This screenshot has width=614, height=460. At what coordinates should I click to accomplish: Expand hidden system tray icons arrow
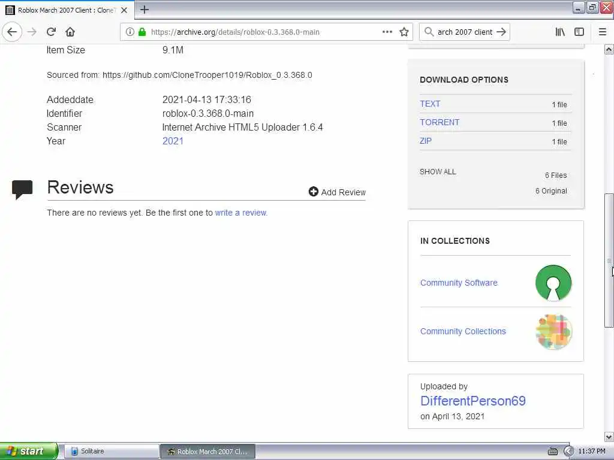(x=568, y=452)
